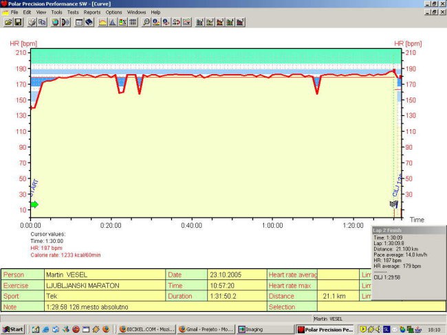Switch to BICIKEL.COM Mozilla taskbar window
This screenshot has height=335, width=447.
point(147,330)
